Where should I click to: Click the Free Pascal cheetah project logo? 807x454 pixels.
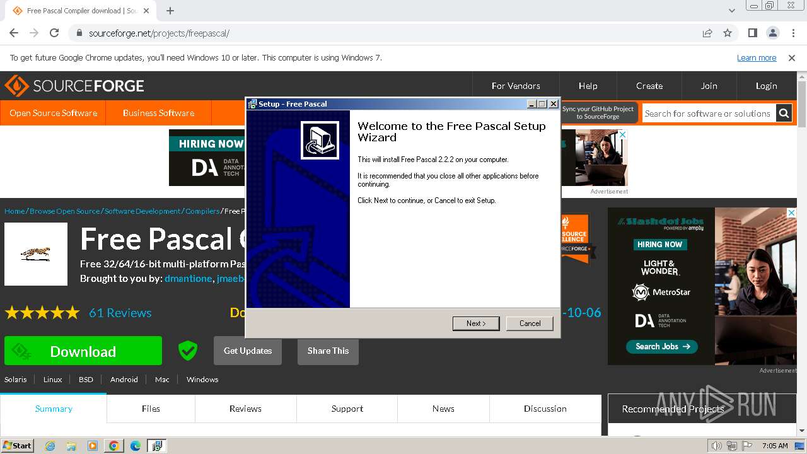(36, 254)
